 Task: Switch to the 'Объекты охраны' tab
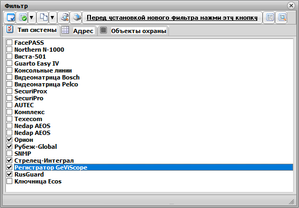134,30
